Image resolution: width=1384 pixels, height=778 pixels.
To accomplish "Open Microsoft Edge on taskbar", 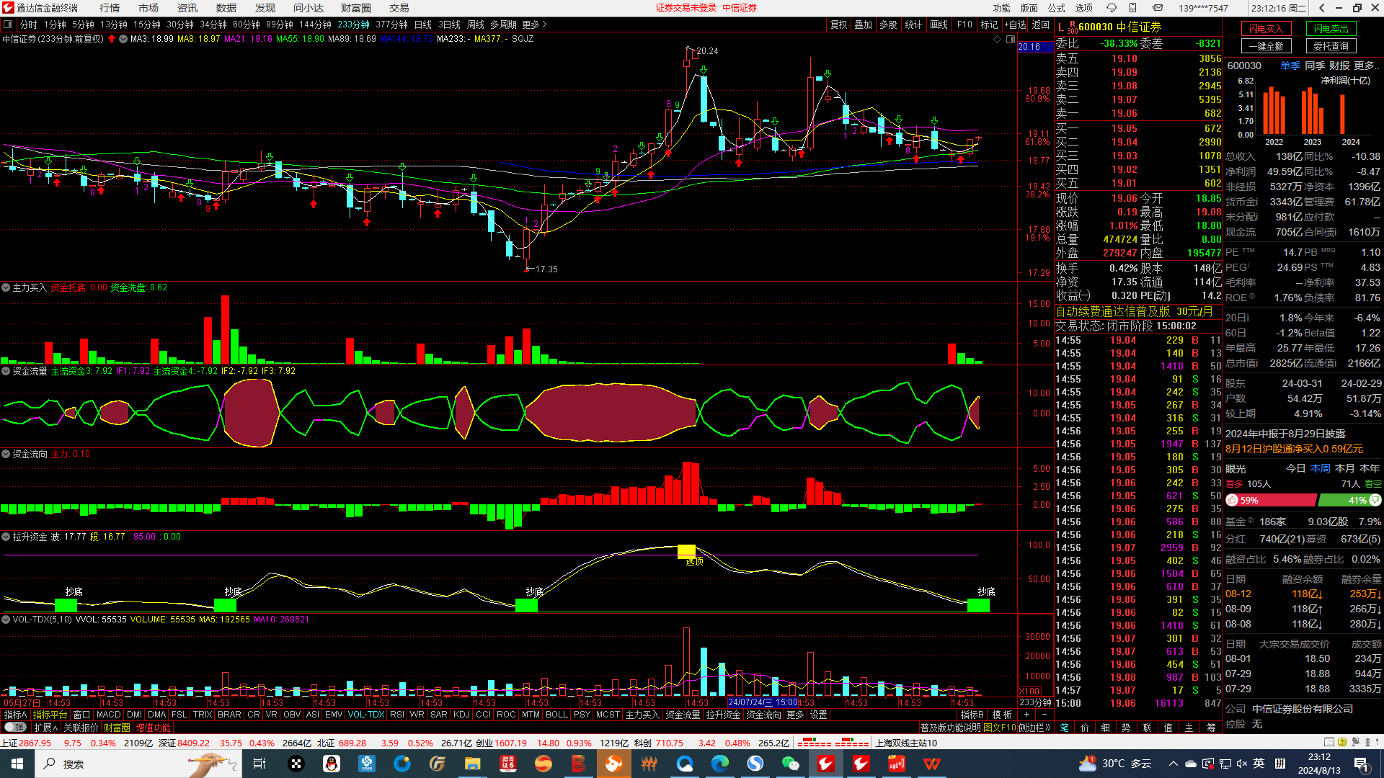I will (720, 764).
